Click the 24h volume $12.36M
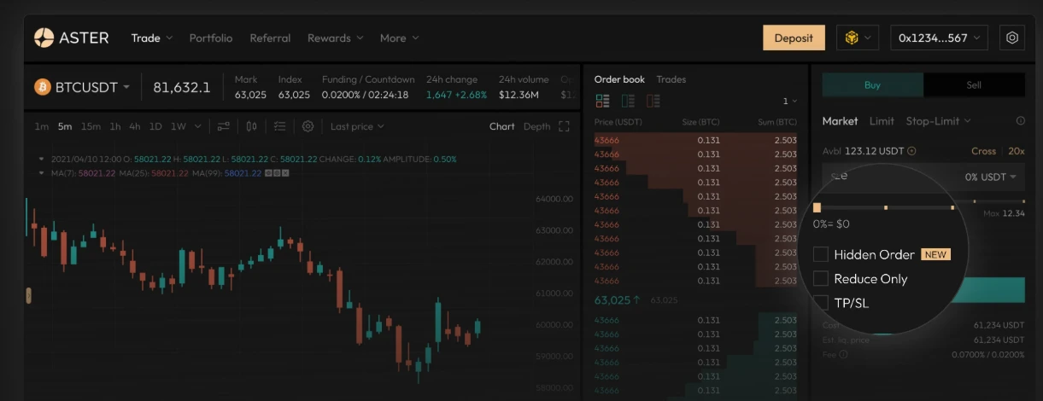1043x401 pixels. point(519,95)
